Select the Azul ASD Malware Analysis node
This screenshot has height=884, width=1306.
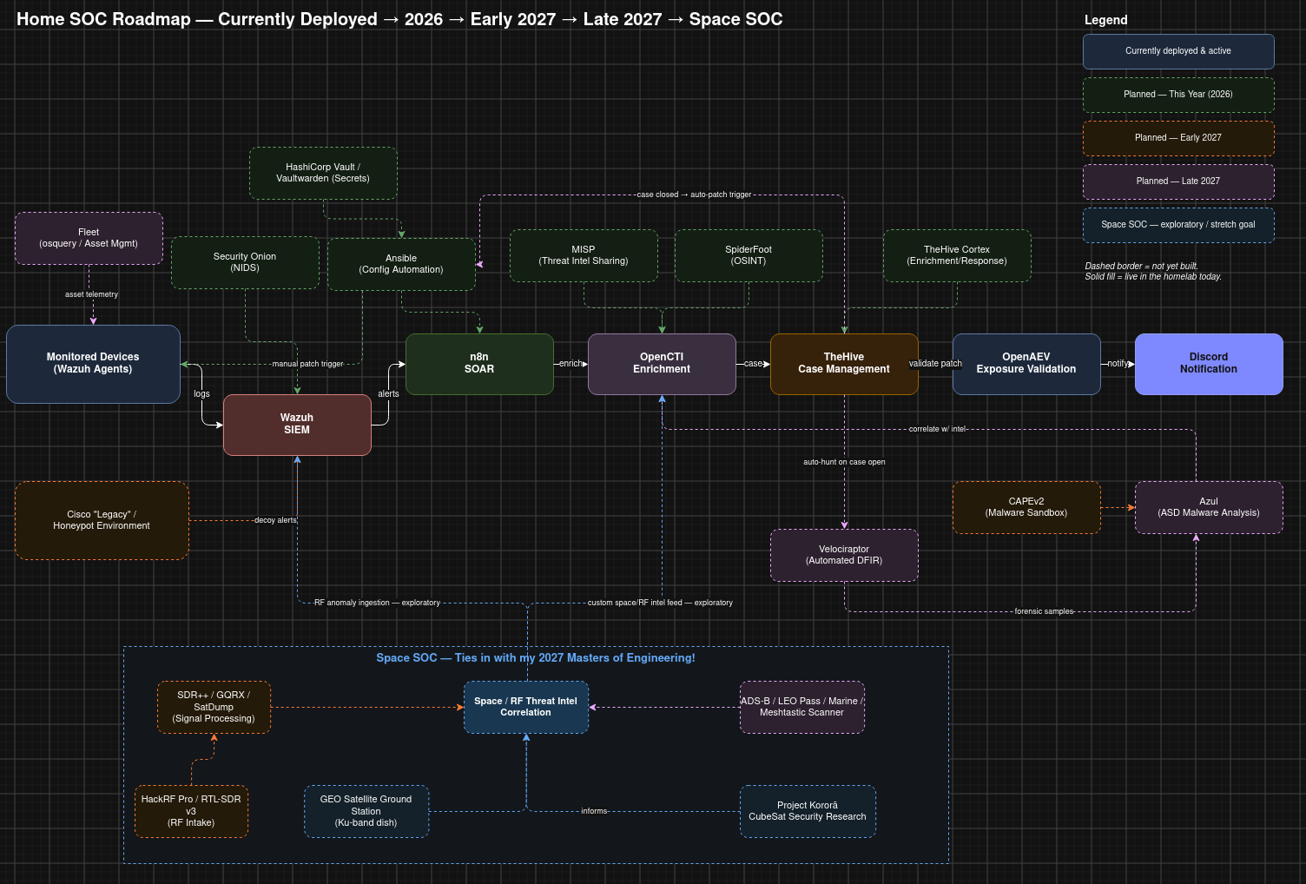(x=1209, y=507)
